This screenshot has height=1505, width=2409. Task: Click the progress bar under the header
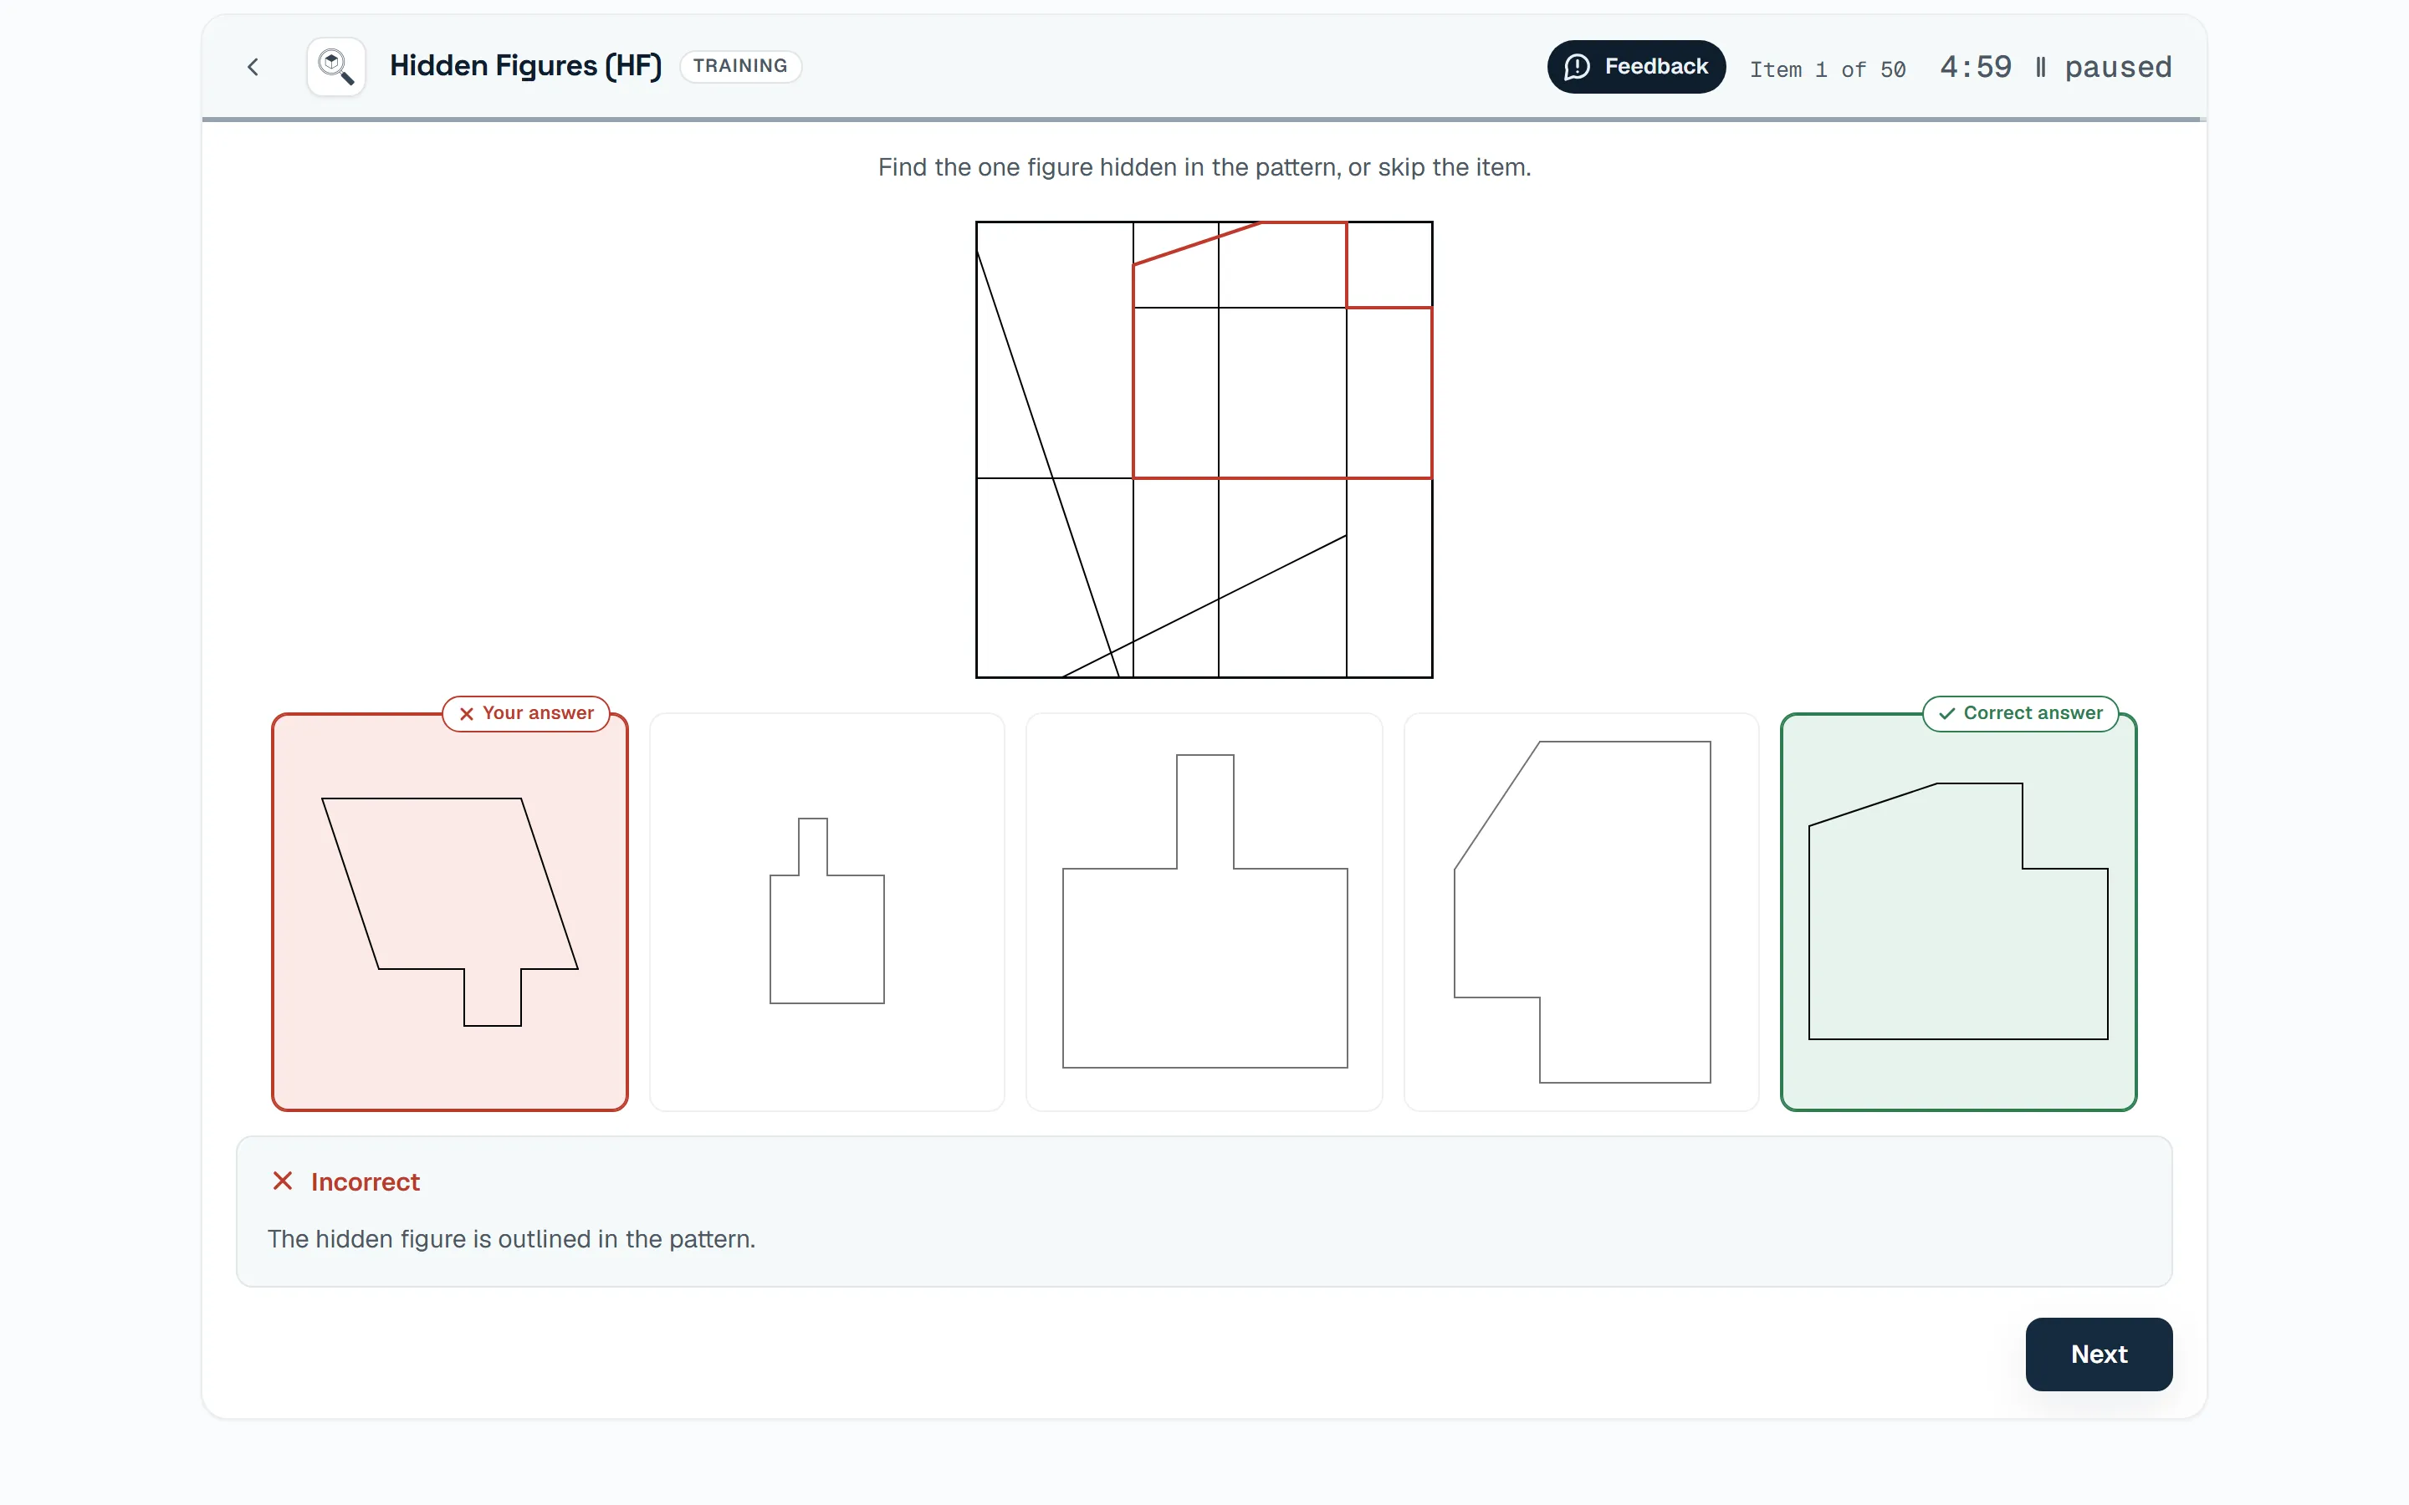pyautogui.click(x=1204, y=120)
